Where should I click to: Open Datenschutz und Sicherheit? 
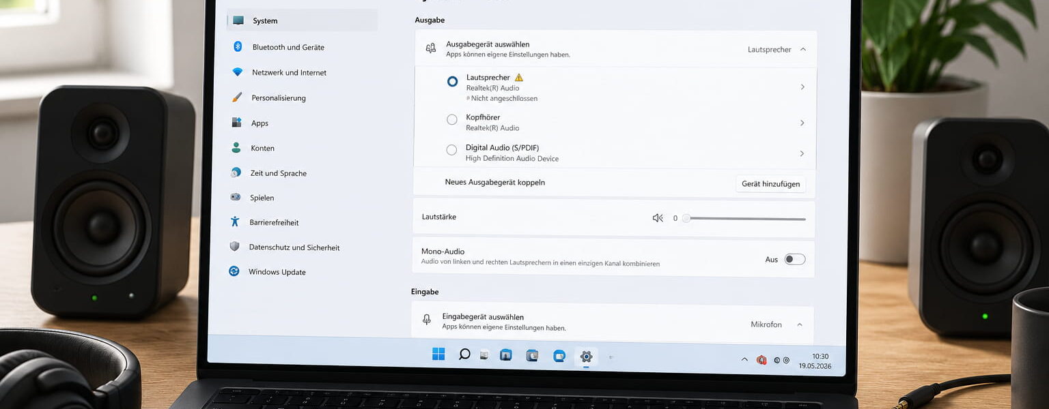(294, 247)
